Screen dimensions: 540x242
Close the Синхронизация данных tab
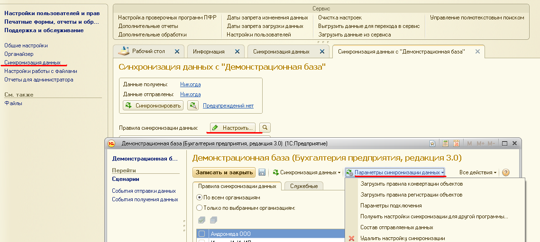322,52
